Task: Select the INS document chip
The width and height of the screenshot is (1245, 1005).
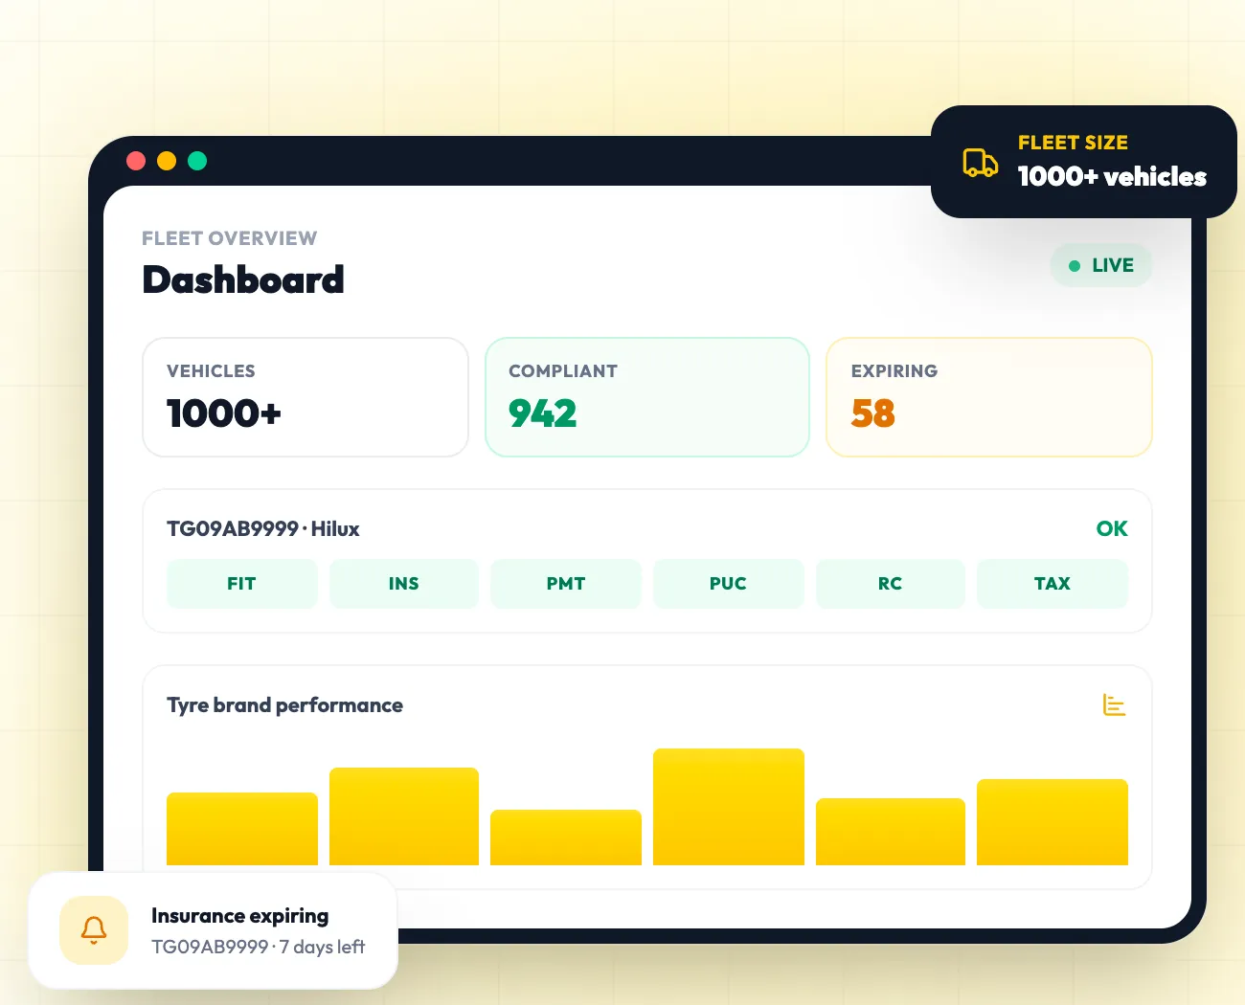Action: point(404,584)
